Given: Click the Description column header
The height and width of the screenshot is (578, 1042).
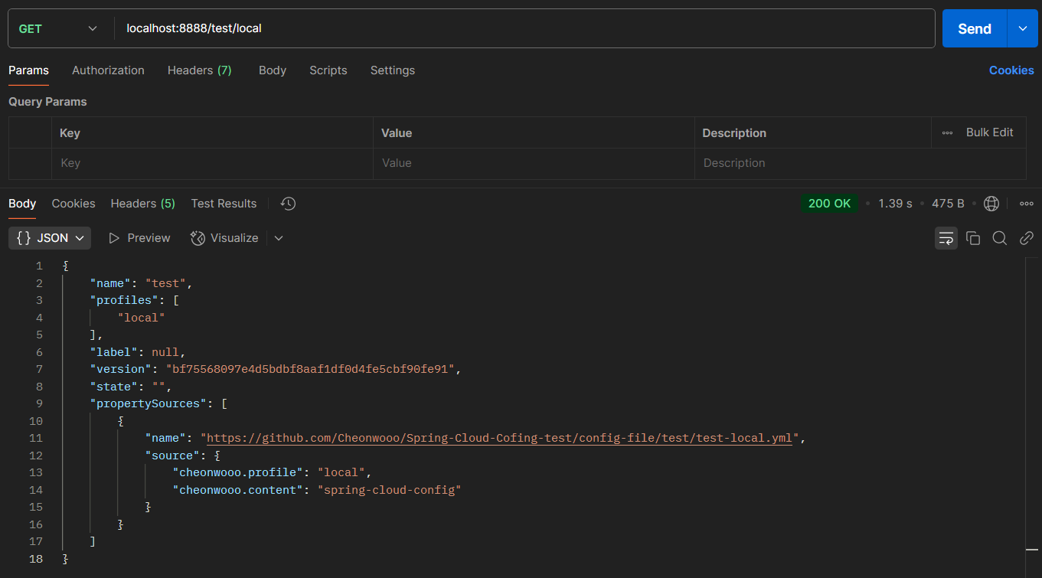Looking at the screenshot, I should [734, 132].
